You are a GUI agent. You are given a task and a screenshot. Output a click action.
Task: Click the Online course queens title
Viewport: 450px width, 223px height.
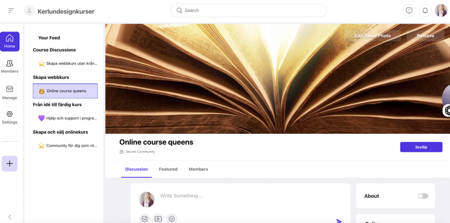pos(156,142)
